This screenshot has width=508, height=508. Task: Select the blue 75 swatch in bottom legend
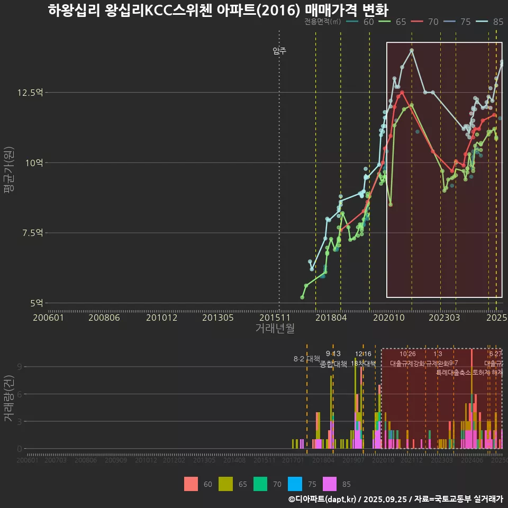tap(296, 484)
